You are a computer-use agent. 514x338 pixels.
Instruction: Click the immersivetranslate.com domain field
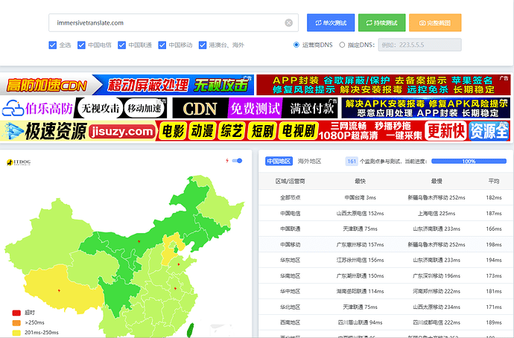coord(174,22)
